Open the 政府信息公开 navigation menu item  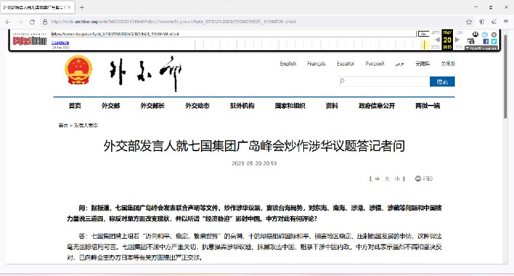pyautogui.click(x=377, y=106)
